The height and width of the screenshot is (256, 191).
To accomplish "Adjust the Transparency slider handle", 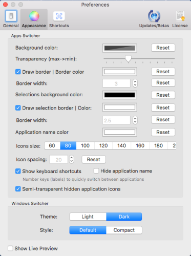I will (x=128, y=59).
